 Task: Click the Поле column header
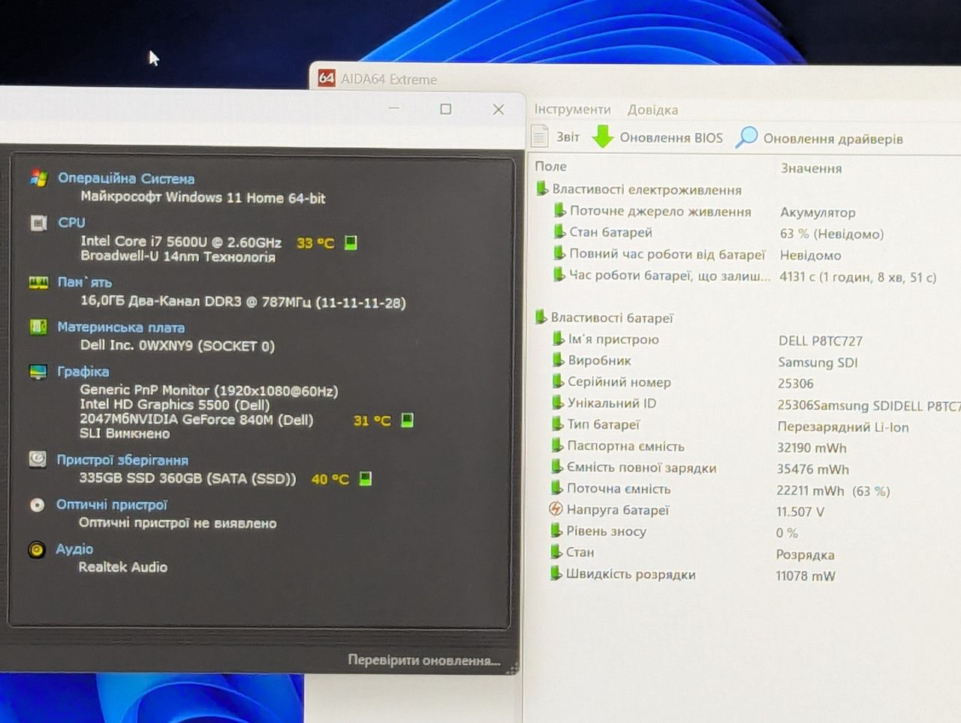pyautogui.click(x=550, y=166)
